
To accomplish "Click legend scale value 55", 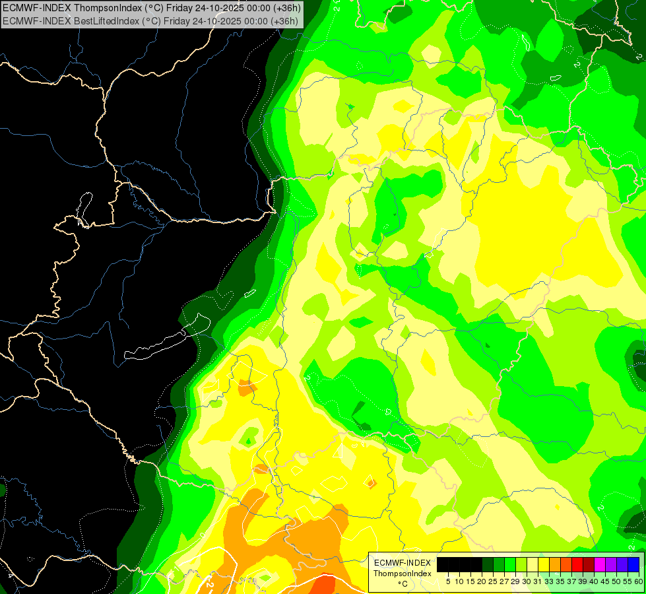I will (628, 581).
